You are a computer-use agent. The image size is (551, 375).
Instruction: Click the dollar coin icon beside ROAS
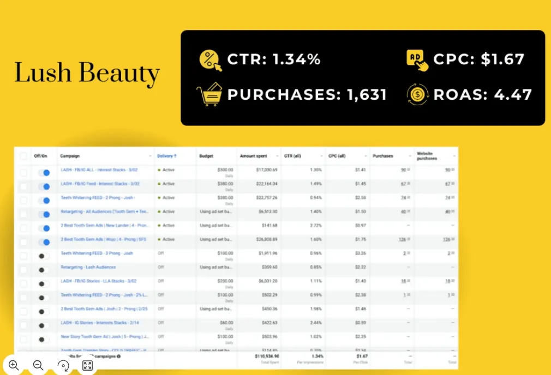click(417, 94)
